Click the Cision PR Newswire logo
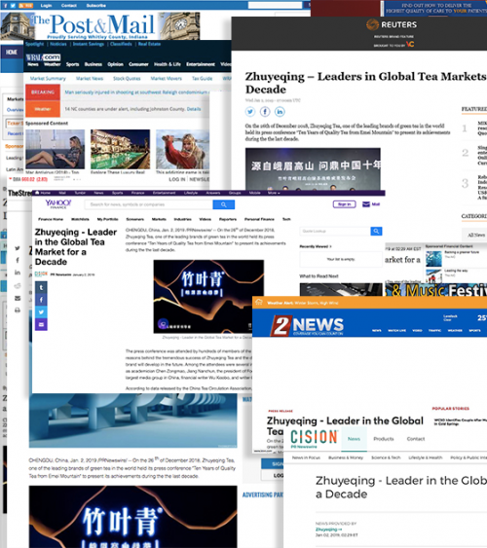The width and height of the screenshot is (487, 548). tap(314, 438)
